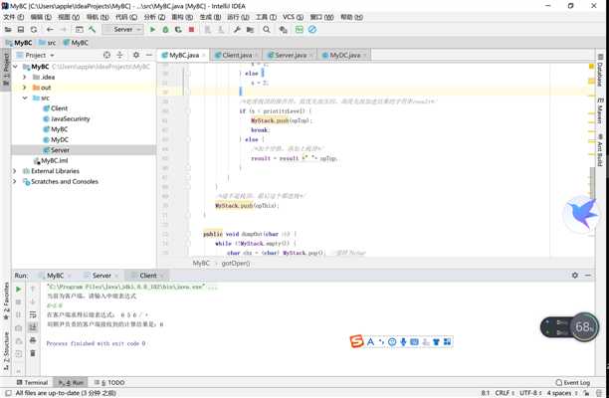Open the Ant Build side panel
Image resolution: width=609 pixels, height=398 pixels.
(x=600, y=150)
